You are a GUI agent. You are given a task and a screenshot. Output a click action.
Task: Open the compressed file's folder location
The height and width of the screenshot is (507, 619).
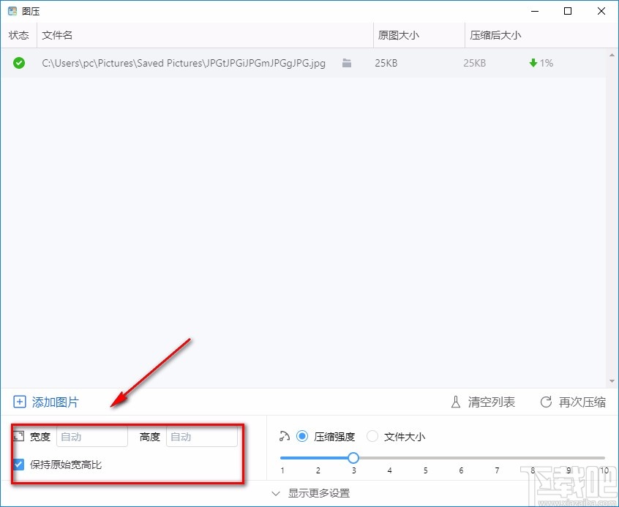point(346,63)
